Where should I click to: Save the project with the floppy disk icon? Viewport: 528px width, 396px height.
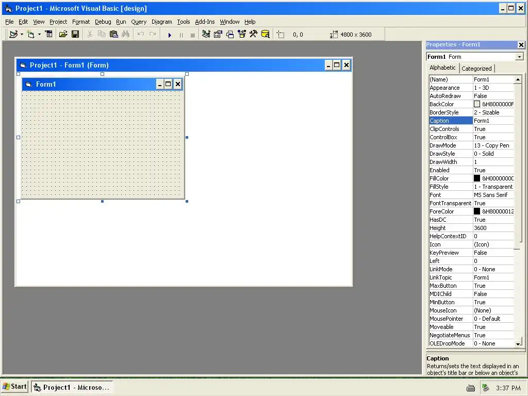pos(75,34)
